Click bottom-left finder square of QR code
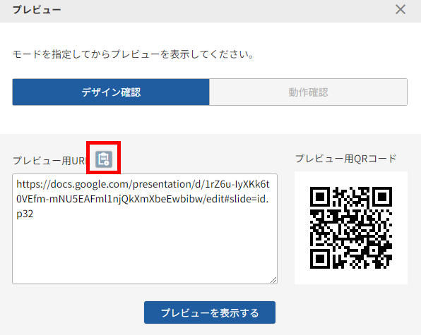 click(x=320, y=259)
